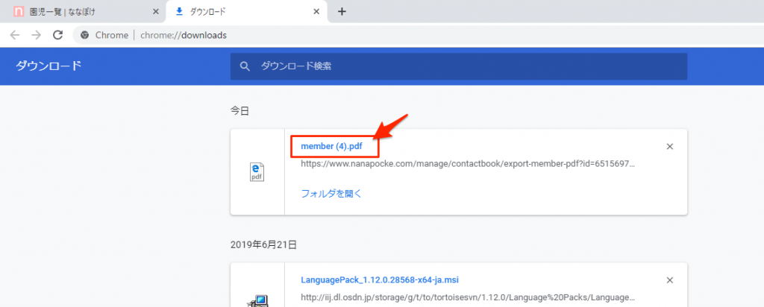Open the LanguagePack_1.12.0.28568-x64-ja.msi link

click(379, 280)
